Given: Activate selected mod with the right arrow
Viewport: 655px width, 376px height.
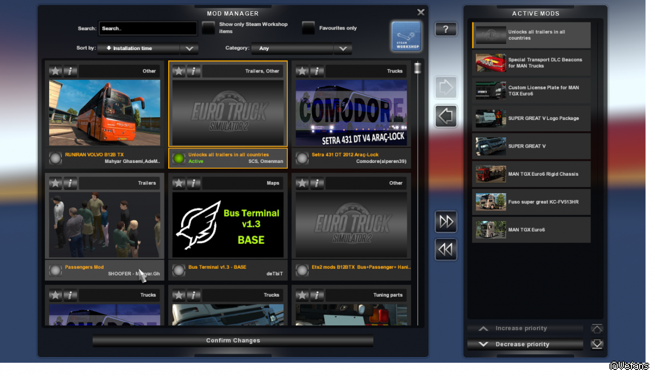Looking at the screenshot, I should tap(446, 88).
